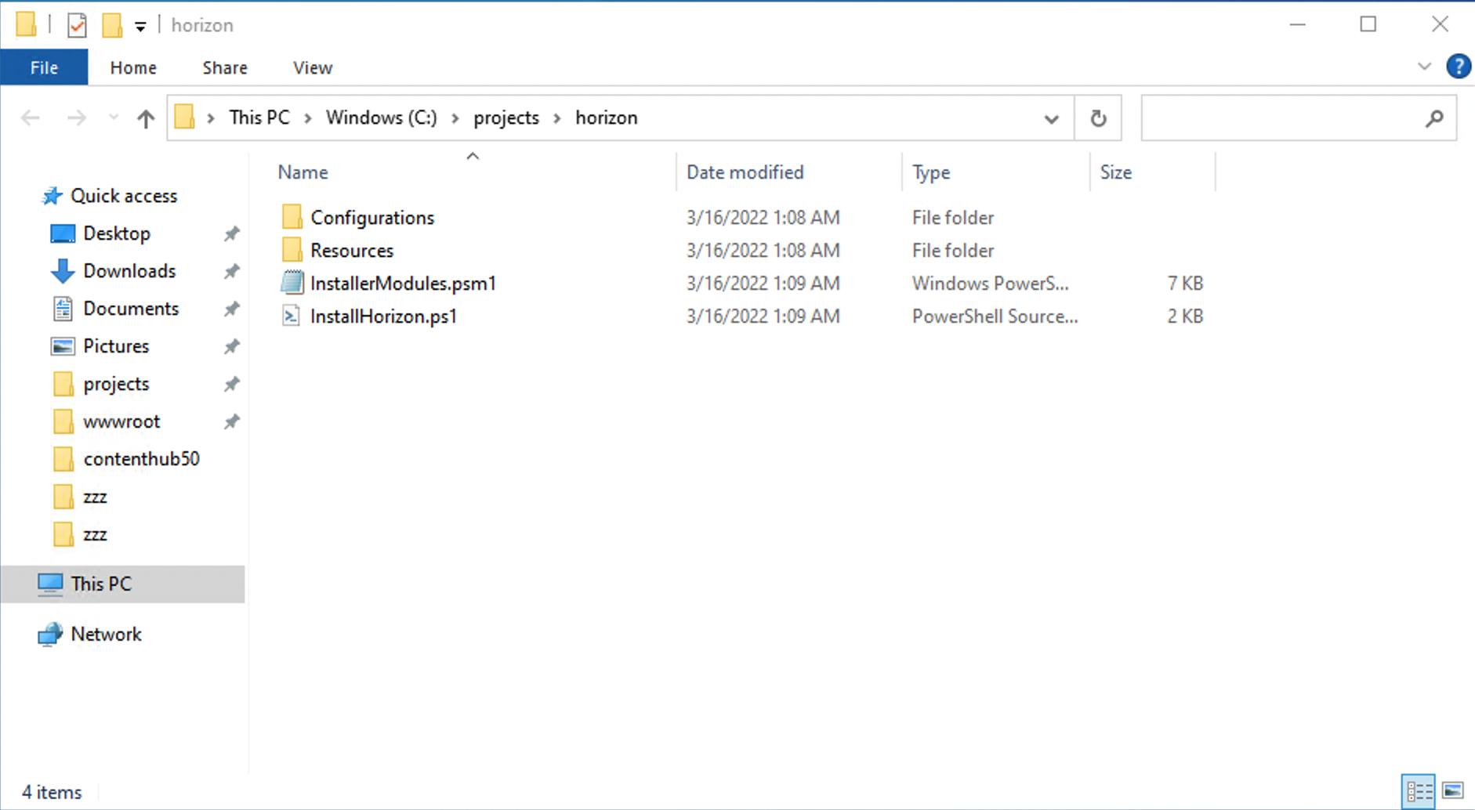Viewport: 1475px width, 810px height.
Task: Click Windows (C:) in the address breadcrumb
Action: click(x=382, y=118)
